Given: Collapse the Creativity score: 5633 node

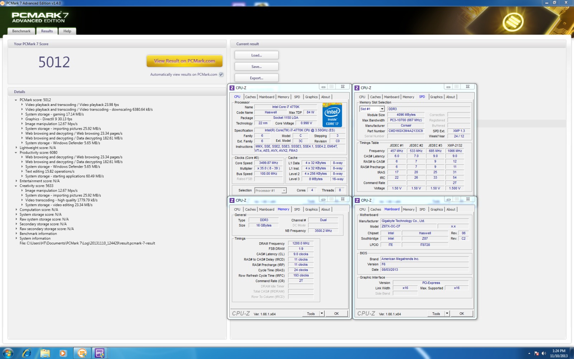Looking at the screenshot, I should tap(16, 186).
